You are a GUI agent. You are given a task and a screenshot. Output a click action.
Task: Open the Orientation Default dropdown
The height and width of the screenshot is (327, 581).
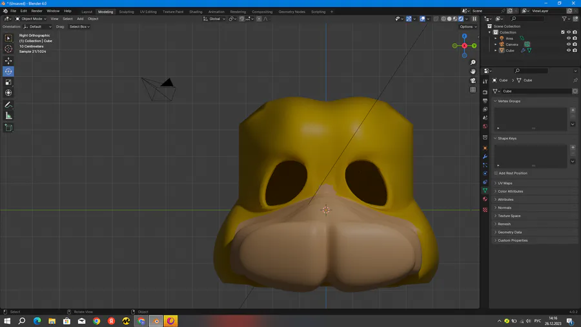tap(37, 26)
